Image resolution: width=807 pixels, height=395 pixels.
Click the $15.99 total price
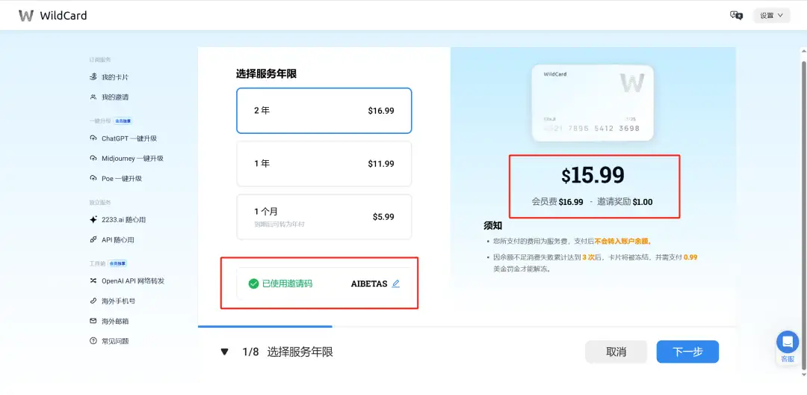pos(593,176)
